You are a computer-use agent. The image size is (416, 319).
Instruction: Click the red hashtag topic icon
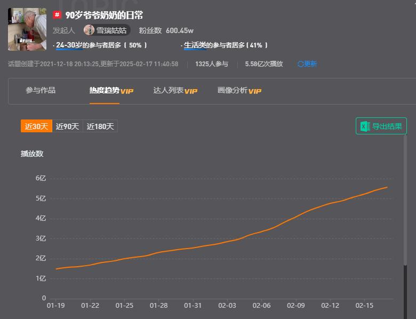point(58,15)
